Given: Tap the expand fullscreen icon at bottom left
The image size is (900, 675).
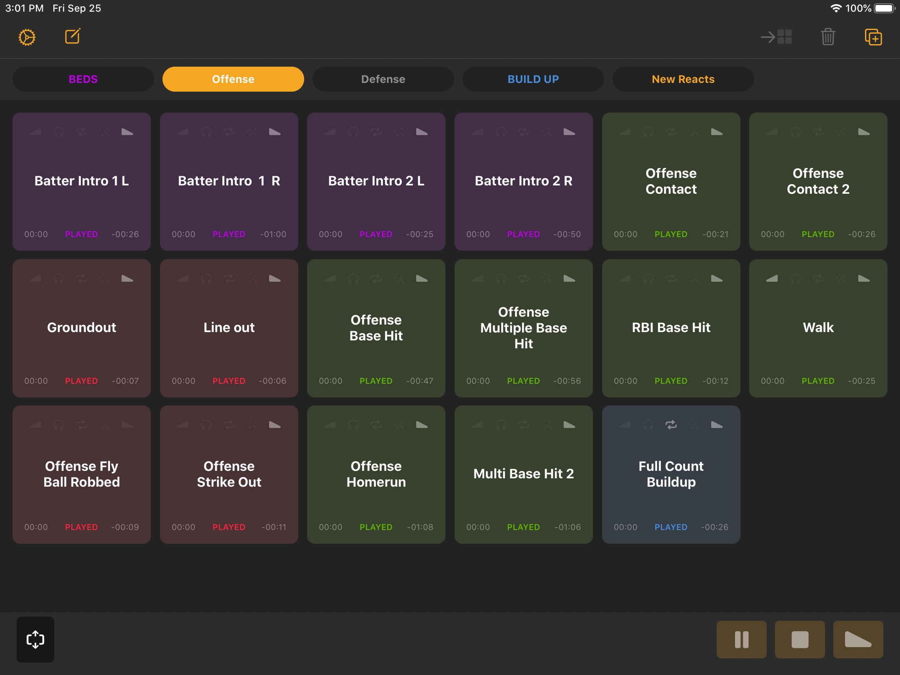Looking at the screenshot, I should tap(35, 639).
